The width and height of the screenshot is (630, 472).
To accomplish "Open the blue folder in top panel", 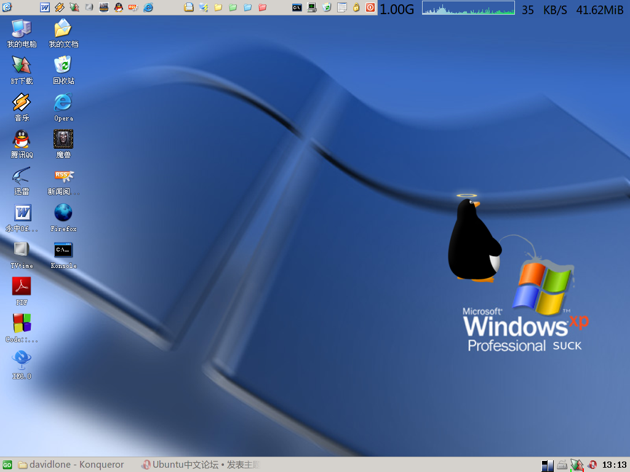I will click(x=248, y=7).
